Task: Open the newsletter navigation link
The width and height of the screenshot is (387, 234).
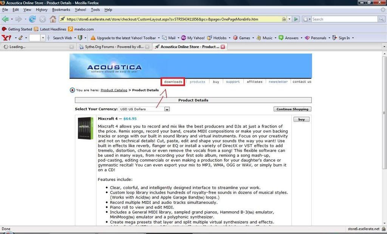Action: point(278,82)
